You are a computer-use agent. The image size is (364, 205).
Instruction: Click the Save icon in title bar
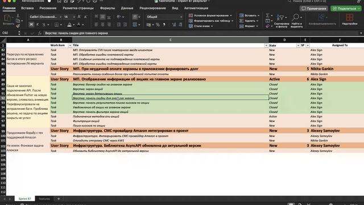(66, 1)
